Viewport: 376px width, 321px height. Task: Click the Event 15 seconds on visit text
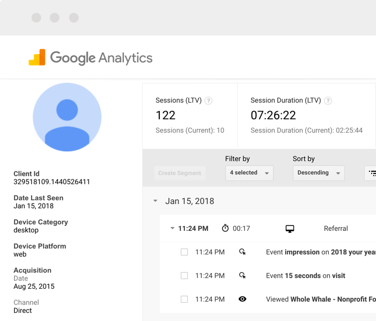click(306, 276)
